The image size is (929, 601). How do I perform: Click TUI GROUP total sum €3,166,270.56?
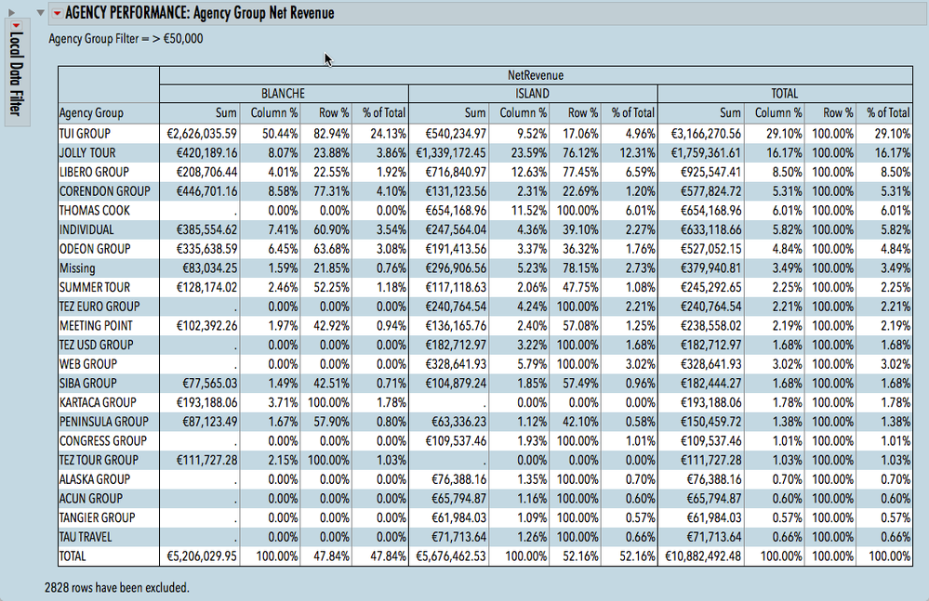pos(706,134)
